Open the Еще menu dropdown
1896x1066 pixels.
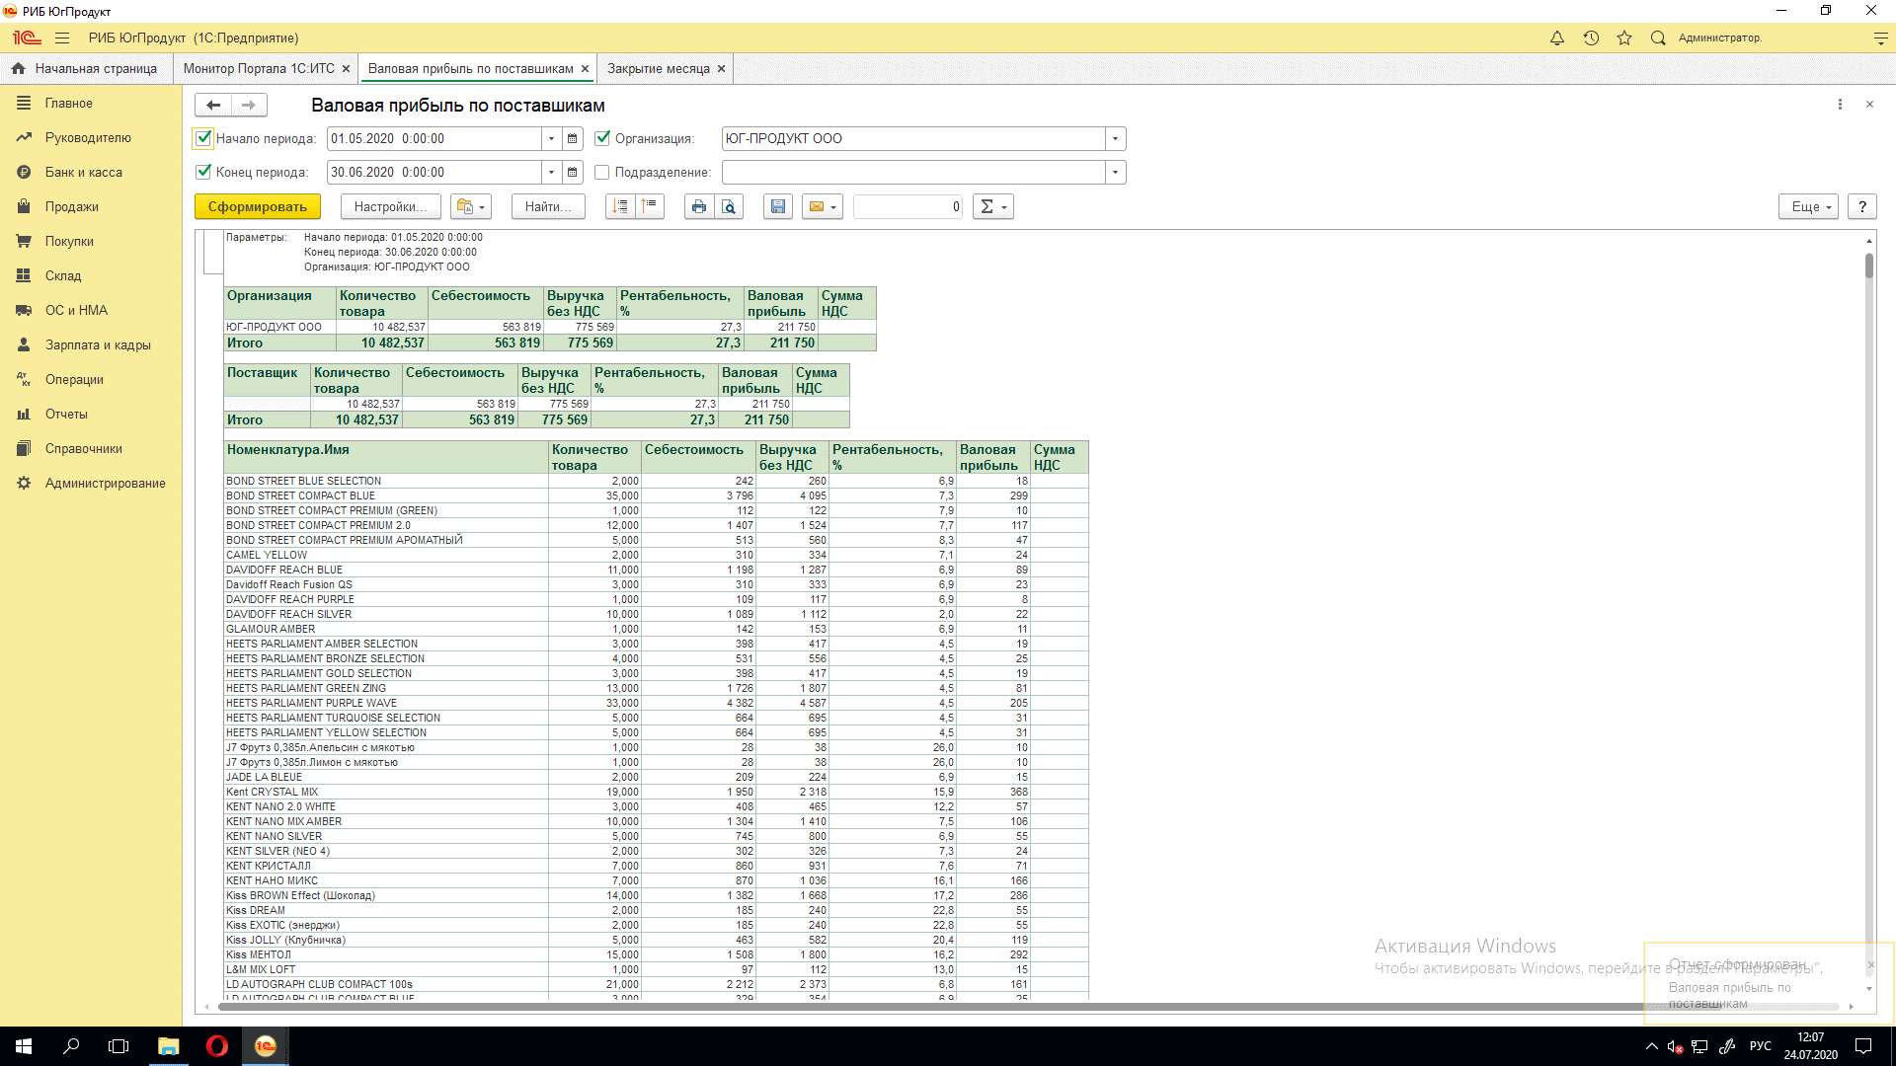(x=1809, y=206)
